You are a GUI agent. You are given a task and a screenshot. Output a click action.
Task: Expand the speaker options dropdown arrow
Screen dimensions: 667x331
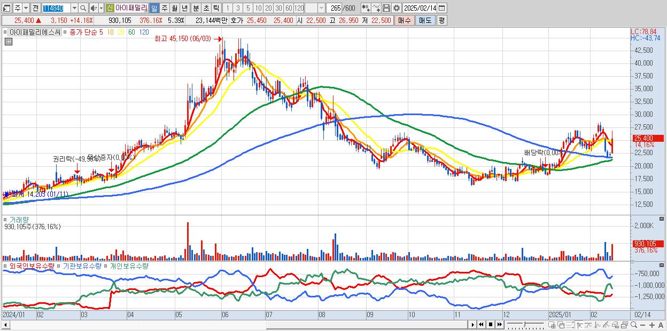coord(101,8)
